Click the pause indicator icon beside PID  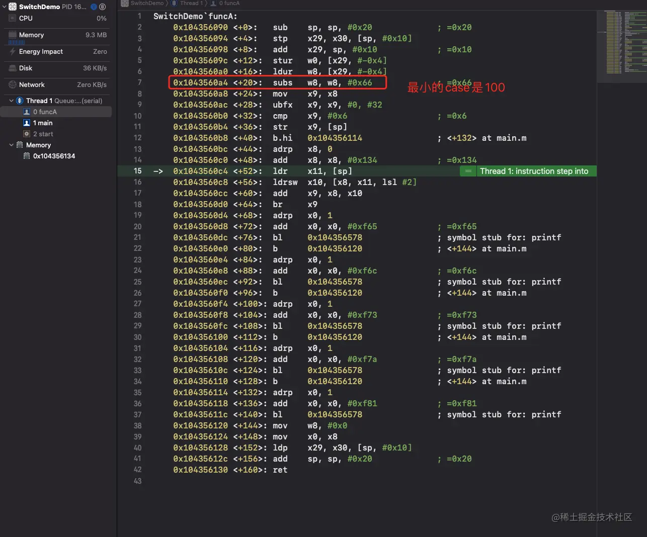tap(102, 7)
